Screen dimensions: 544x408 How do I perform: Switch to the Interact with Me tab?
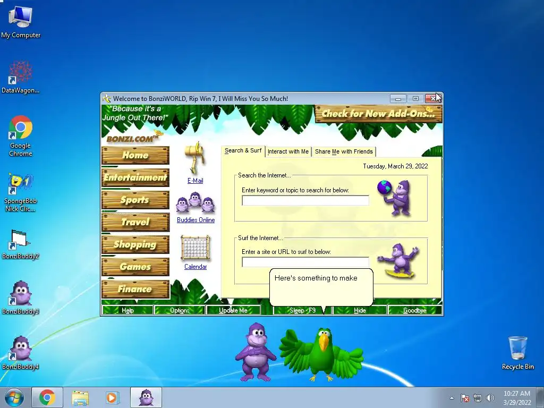click(x=288, y=151)
